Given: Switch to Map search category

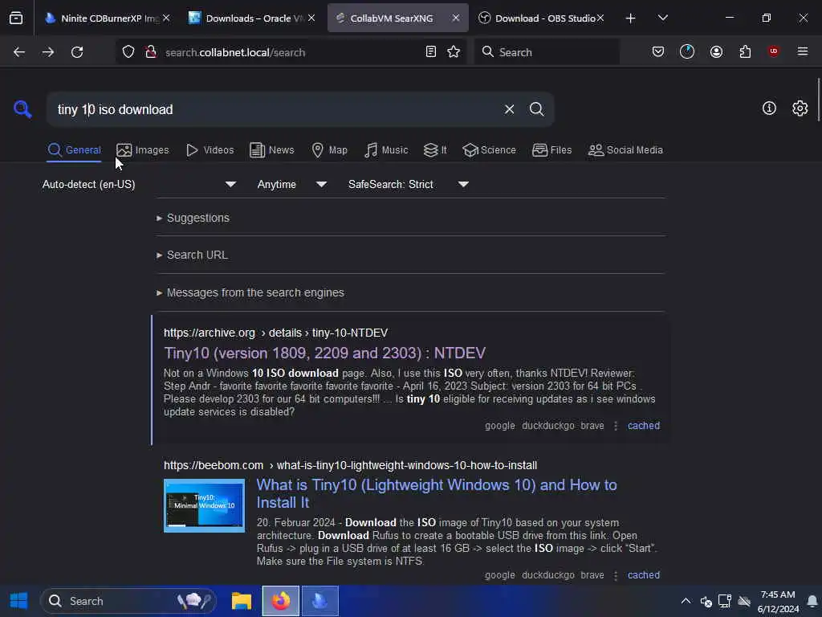Looking at the screenshot, I should [x=329, y=150].
